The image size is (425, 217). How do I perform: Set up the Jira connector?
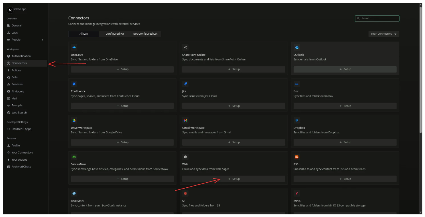coord(234,106)
